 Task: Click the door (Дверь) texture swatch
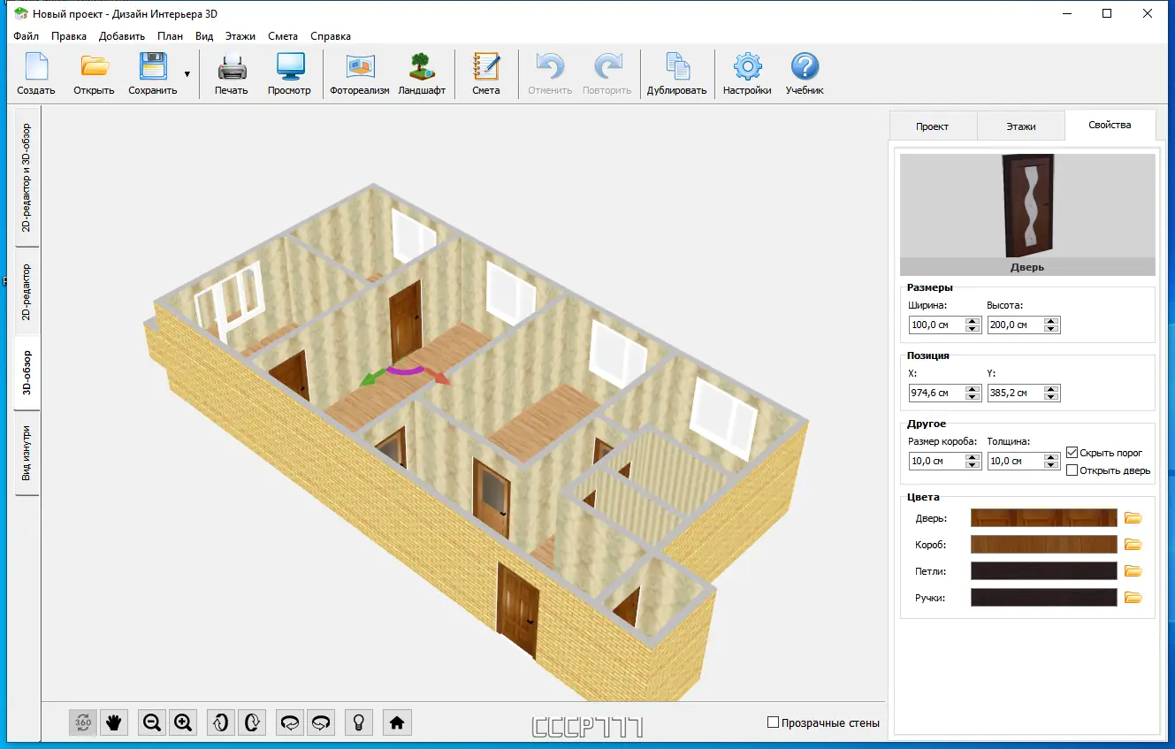1043,518
